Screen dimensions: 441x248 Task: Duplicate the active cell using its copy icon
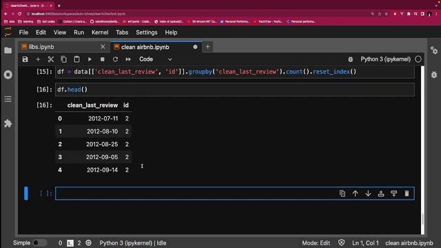click(x=342, y=194)
